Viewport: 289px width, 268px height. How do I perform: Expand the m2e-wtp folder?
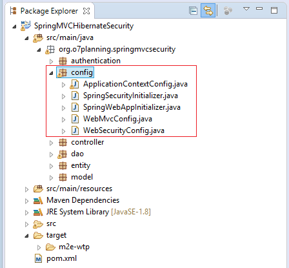[39, 247]
